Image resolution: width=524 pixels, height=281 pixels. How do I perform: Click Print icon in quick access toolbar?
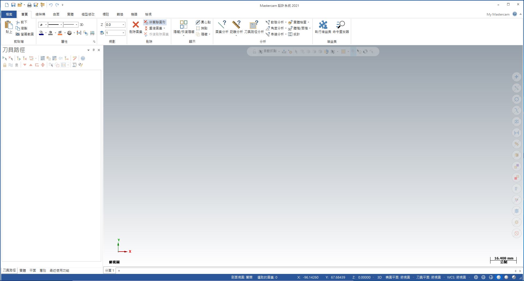point(29,5)
